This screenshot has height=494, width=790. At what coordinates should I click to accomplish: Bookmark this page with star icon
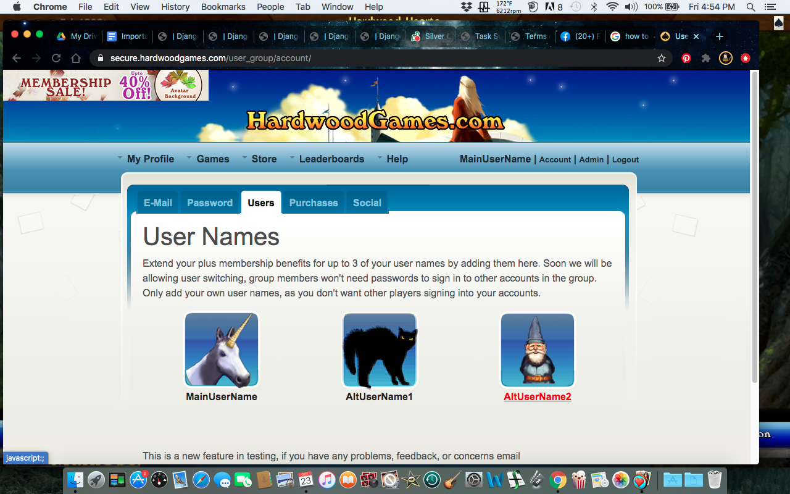pos(662,58)
